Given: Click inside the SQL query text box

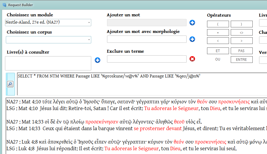Looking at the screenshot, I should 140,84.
